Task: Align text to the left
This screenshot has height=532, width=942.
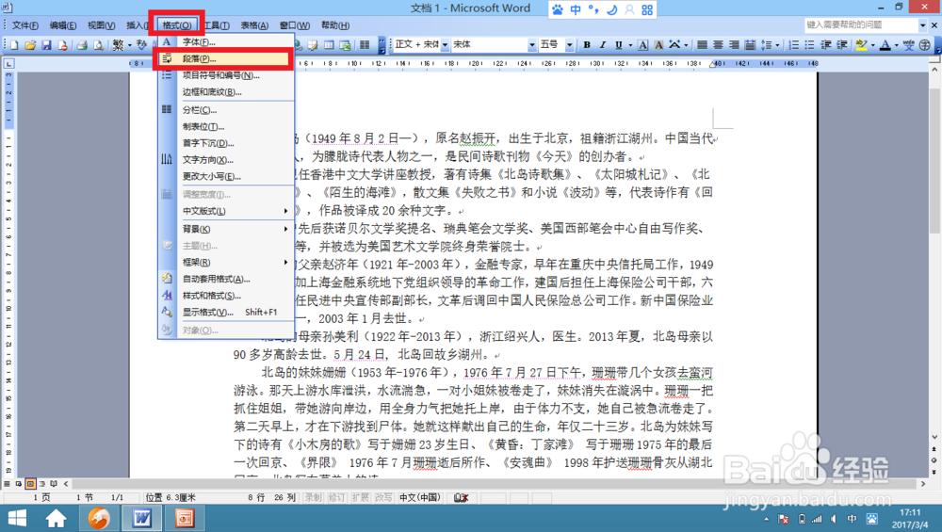Action: (703, 45)
